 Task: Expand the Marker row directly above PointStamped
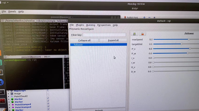9,102
